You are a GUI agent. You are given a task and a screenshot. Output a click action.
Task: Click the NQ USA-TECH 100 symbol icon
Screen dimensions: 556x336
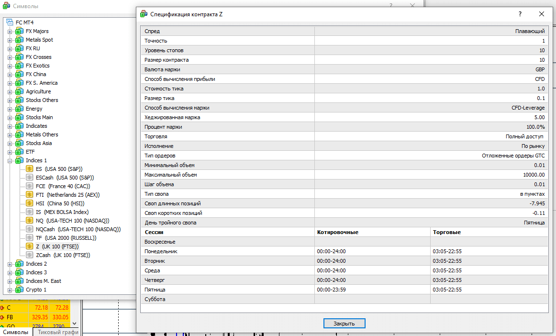tap(30, 221)
